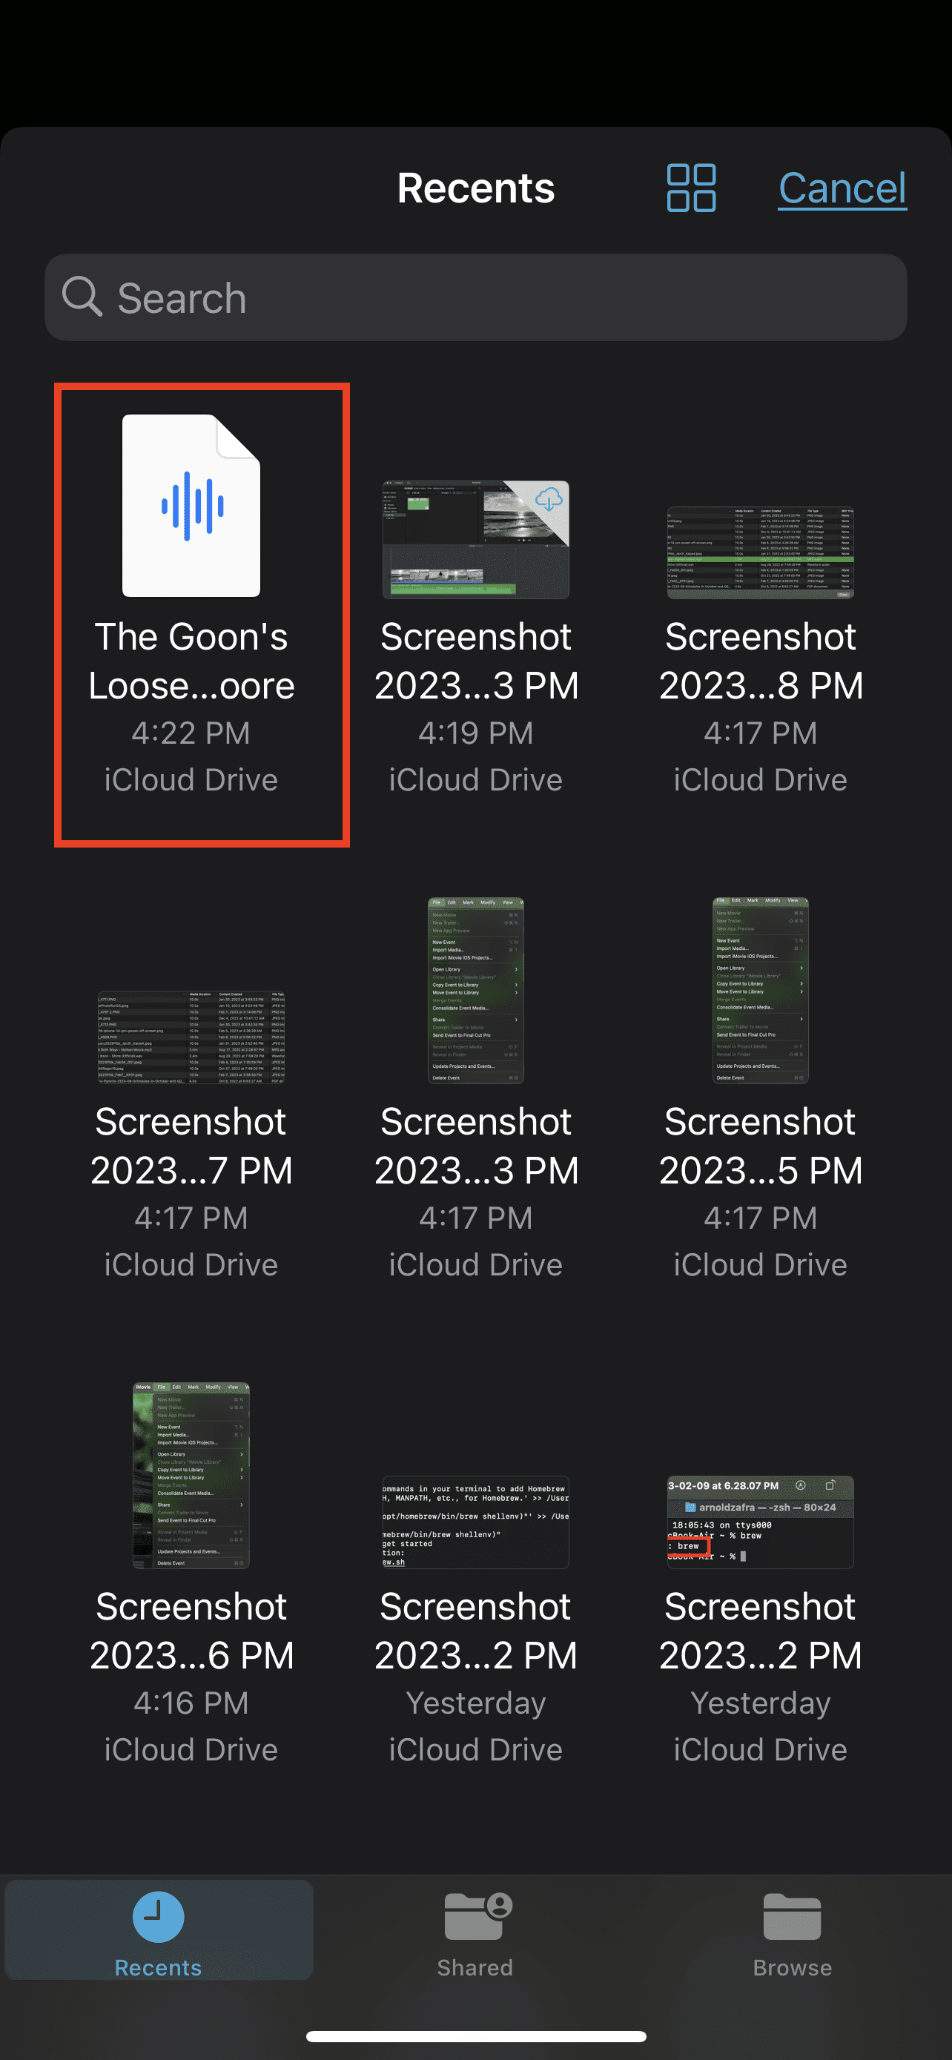952x2060 pixels.
Task: Open the middle menu screenshot ending 3 PM
Action: click(475, 991)
